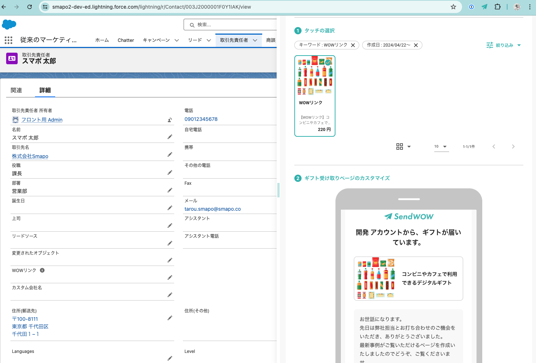Click the タッチの選択 step heading

pos(320,31)
